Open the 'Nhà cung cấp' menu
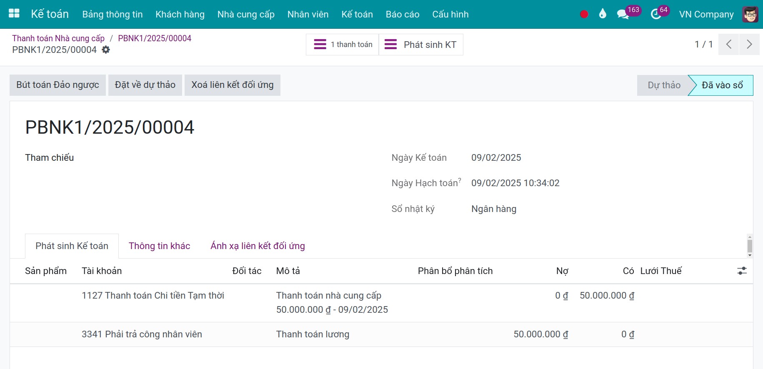 tap(246, 14)
